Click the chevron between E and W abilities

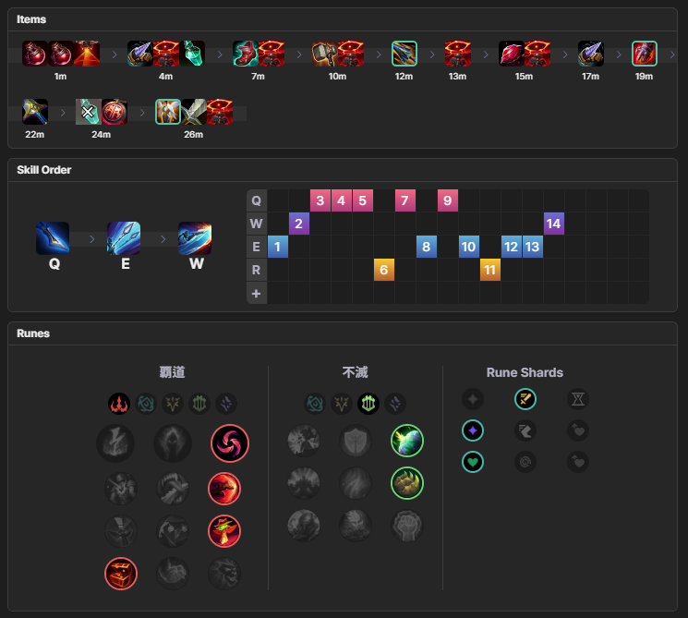[x=163, y=239]
